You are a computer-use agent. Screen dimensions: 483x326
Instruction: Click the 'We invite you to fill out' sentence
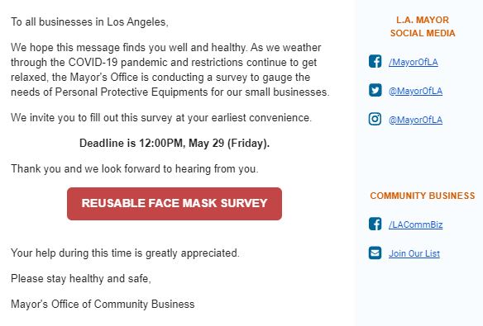click(x=161, y=118)
